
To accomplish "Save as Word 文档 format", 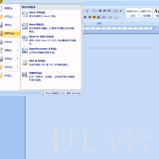I will (x=51, y=14).
